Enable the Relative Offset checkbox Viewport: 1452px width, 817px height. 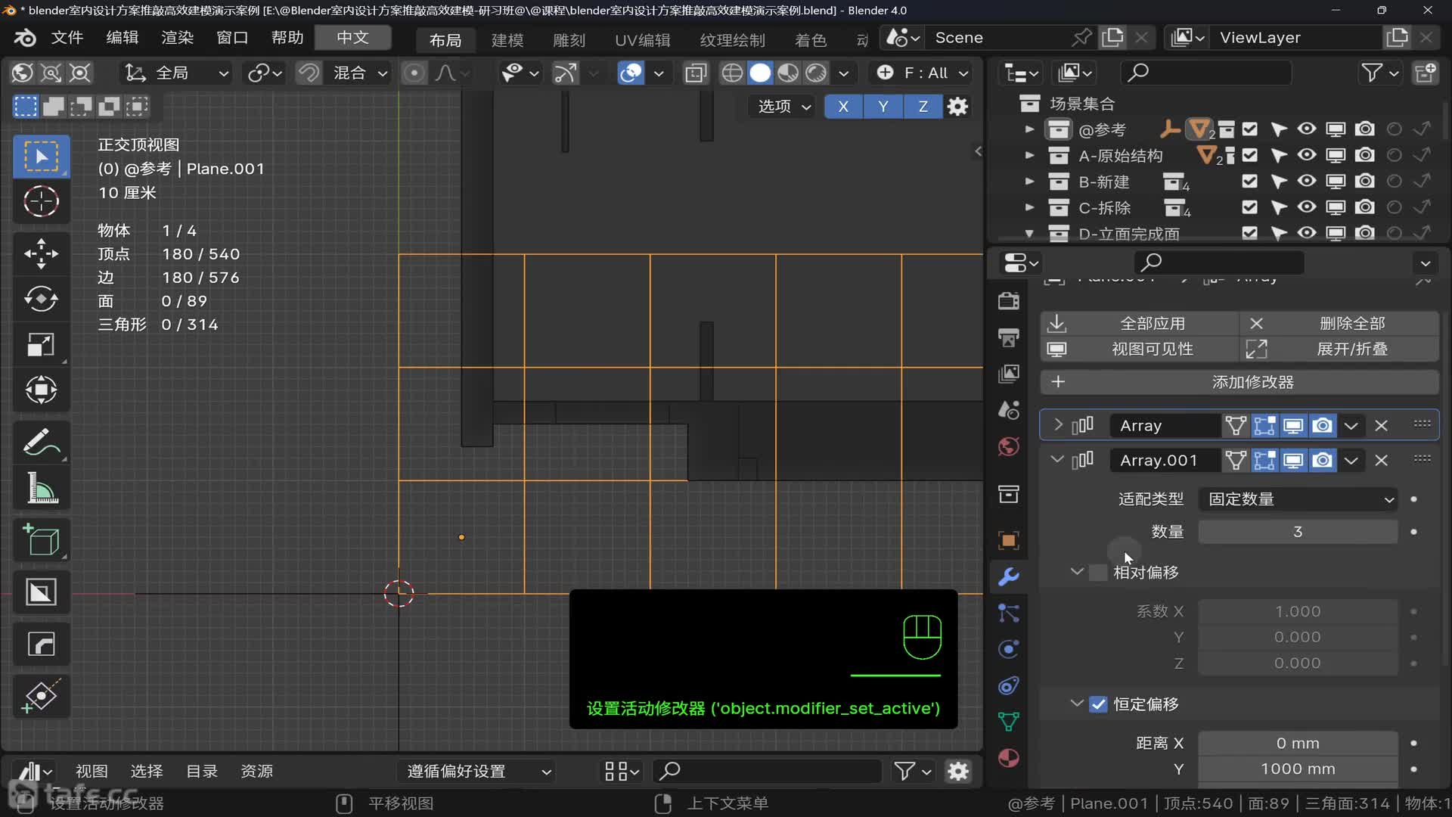(x=1098, y=573)
